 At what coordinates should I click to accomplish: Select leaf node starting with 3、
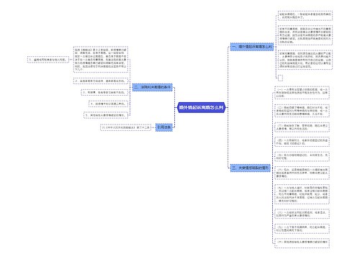point(104,92)
